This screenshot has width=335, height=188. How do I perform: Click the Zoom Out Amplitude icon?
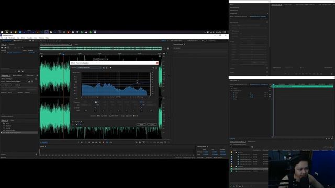(x=140, y=142)
